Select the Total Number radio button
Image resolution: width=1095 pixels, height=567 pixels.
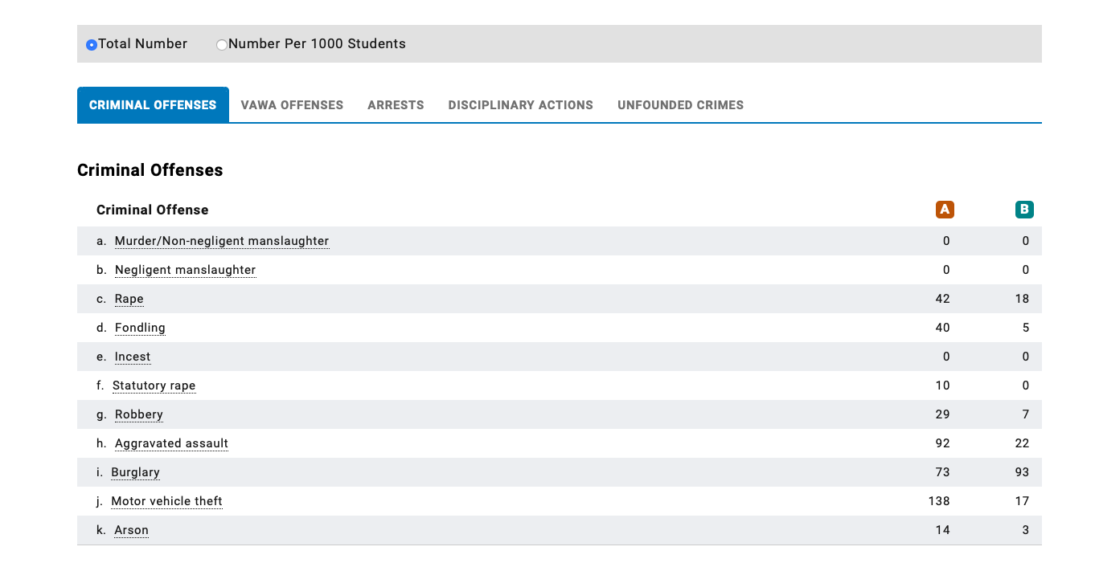92,45
